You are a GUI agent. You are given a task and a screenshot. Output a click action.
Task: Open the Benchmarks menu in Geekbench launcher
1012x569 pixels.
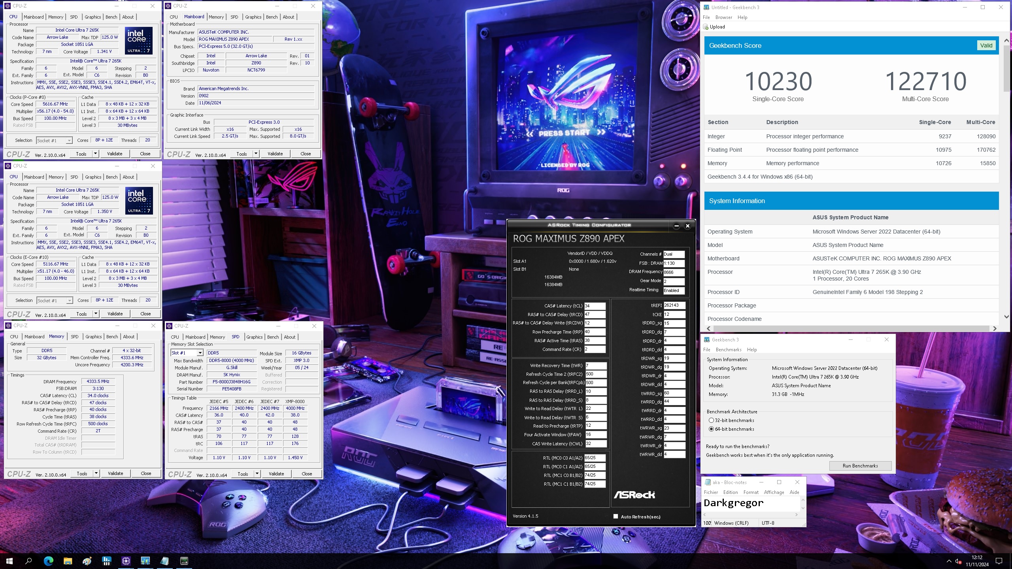click(729, 350)
